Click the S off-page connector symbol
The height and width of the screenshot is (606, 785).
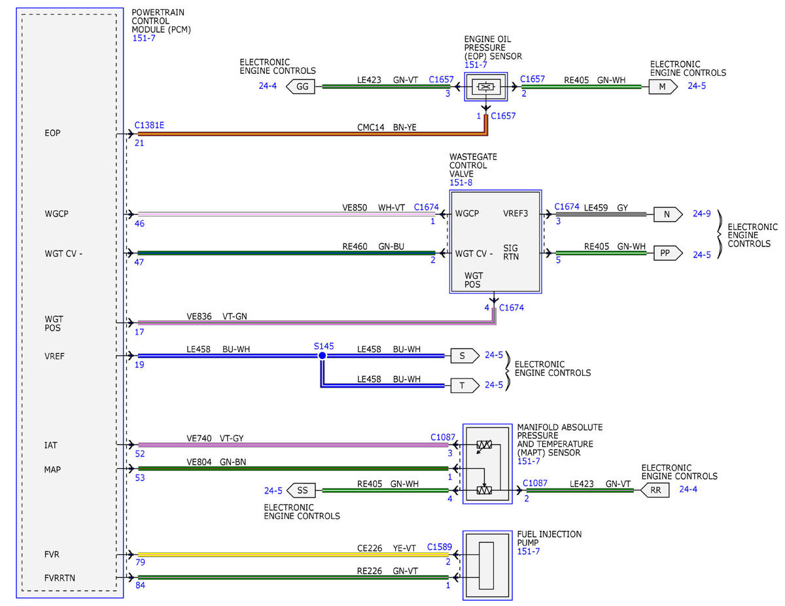coord(464,356)
